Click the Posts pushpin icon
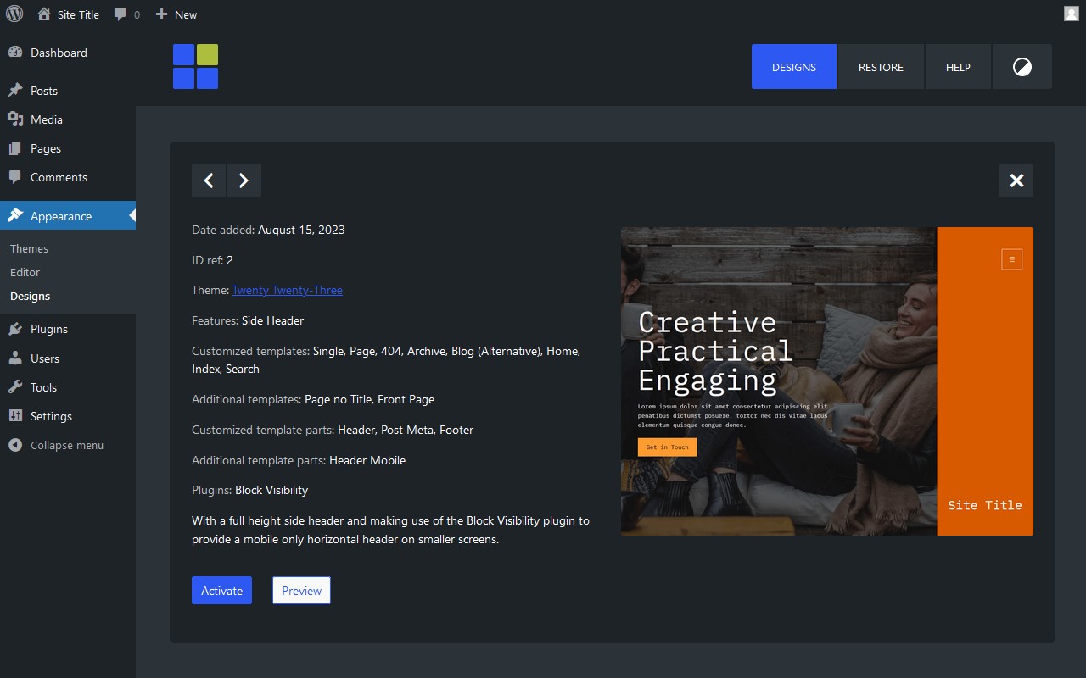1086x678 pixels. coord(15,91)
